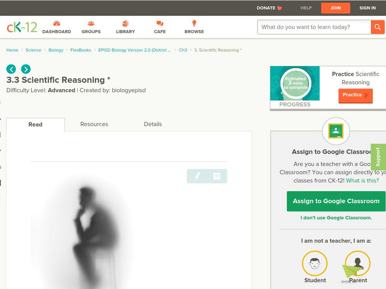
Task: Click the DONATE link
Action: pos(266,8)
